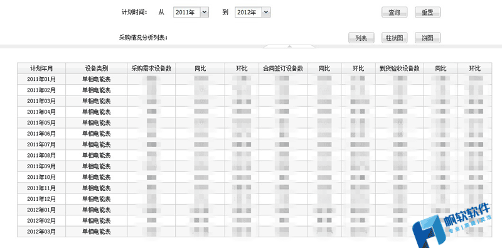502x248 pixels.
Task: Open the 2011年 start year dropdown
Action: [x=191, y=13]
